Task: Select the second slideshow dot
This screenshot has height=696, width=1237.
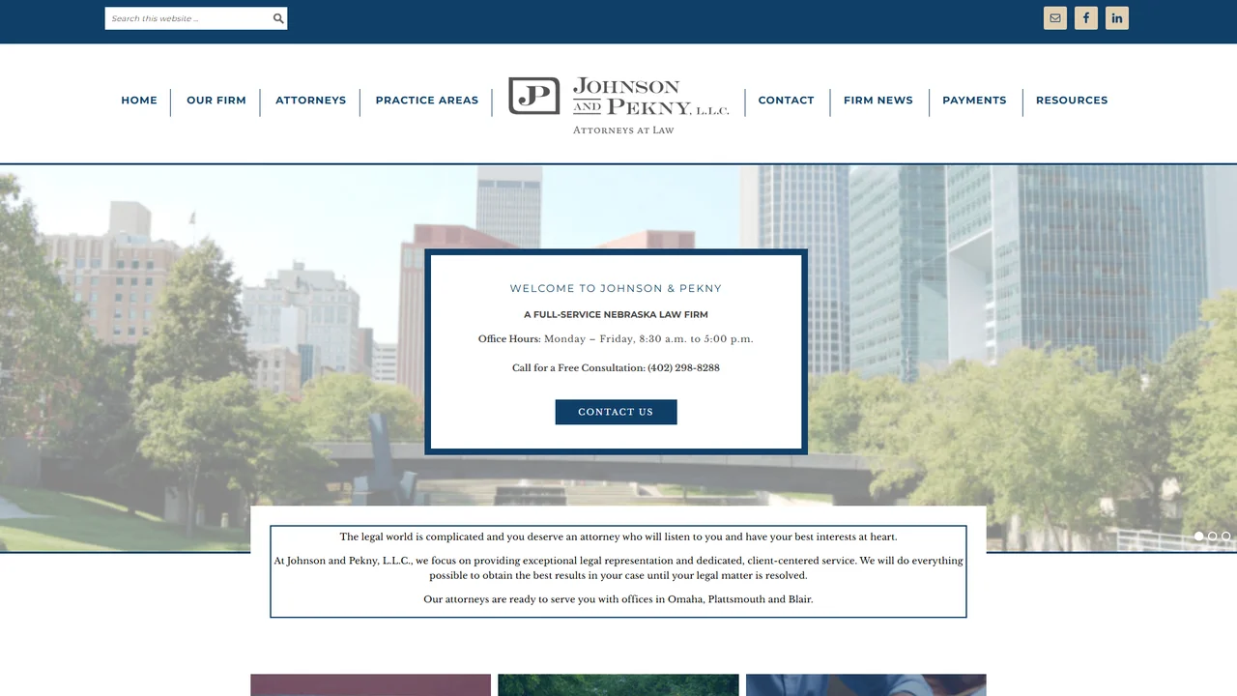Action: click(x=1213, y=536)
